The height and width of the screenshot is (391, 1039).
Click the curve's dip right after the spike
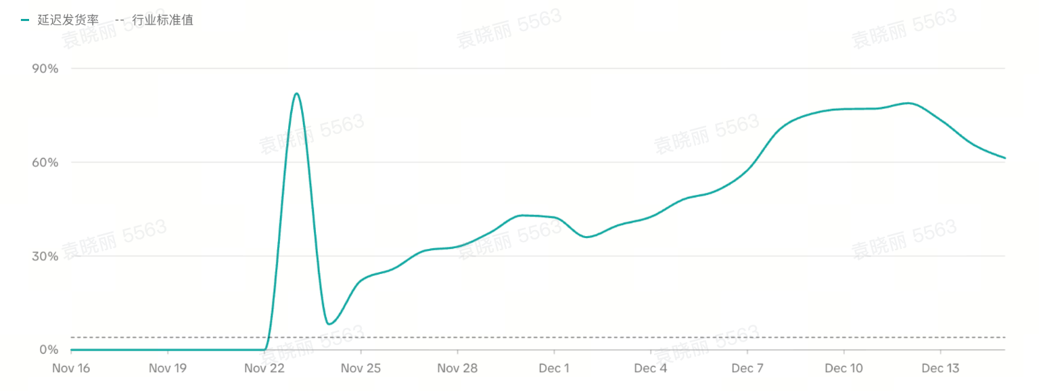[x=329, y=324]
